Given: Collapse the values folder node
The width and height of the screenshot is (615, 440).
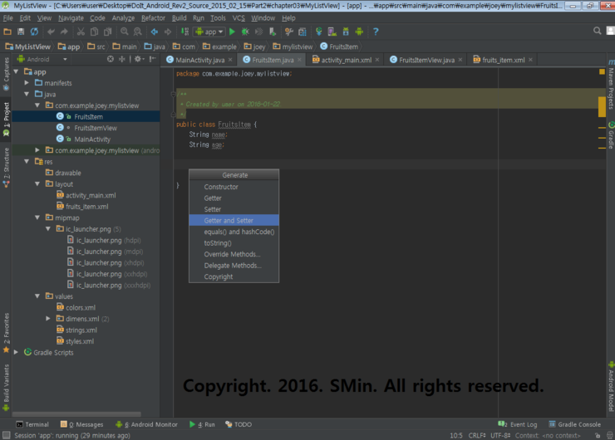Looking at the screenshot, I should click(x=37, y=296).
